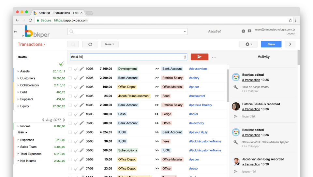Expand the Debt group
Screen dimensions: 313x177
tap(18, 92)
